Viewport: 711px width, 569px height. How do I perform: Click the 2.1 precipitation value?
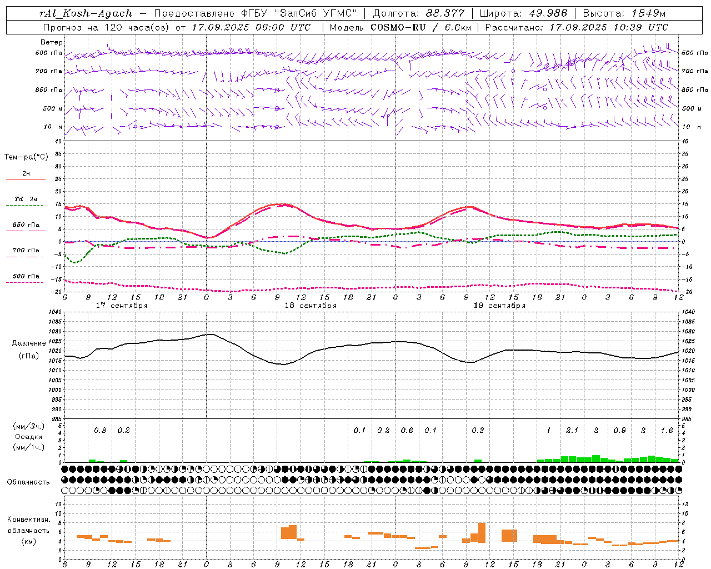tap(572, 431)
